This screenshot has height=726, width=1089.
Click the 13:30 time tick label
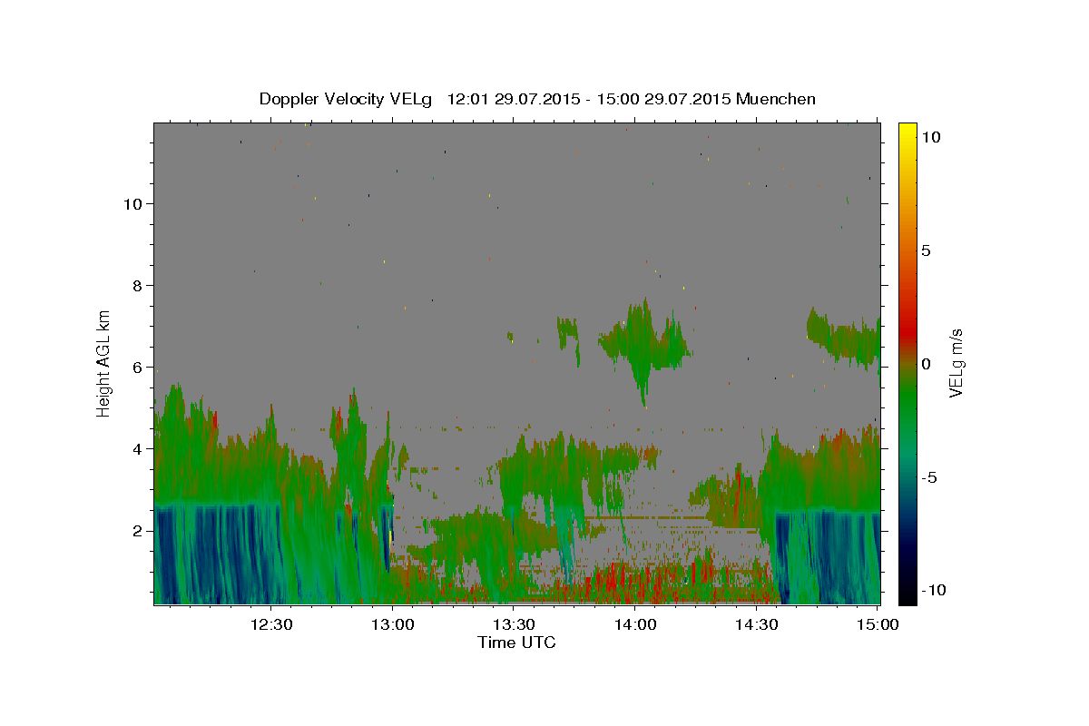pos(514,624)
